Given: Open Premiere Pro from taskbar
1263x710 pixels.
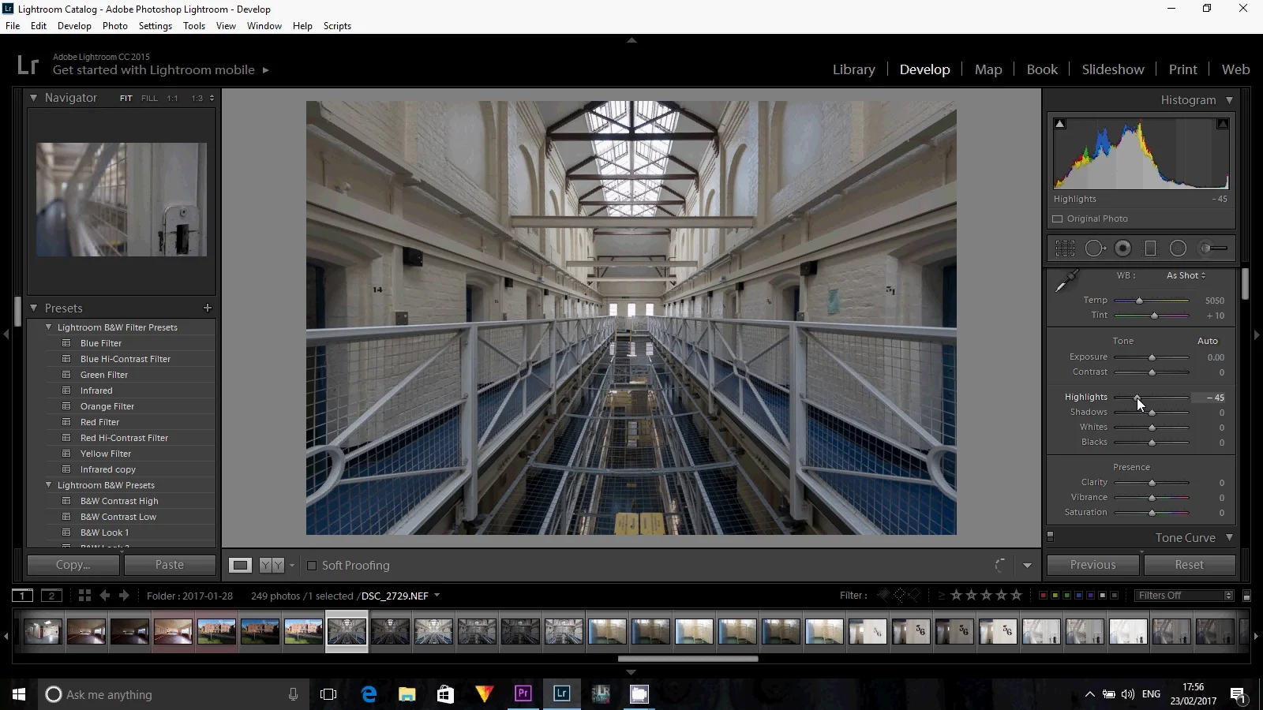Looking at the screenshot, I should pyautogui.click(x=523, y=694).
